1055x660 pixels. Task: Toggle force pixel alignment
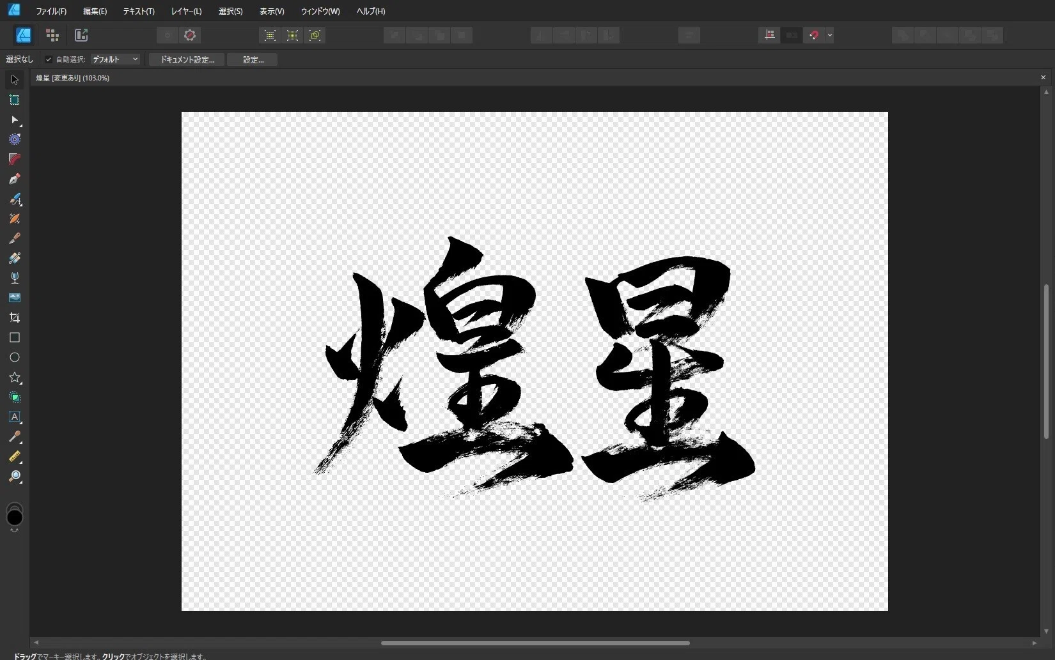coord(769,35)
